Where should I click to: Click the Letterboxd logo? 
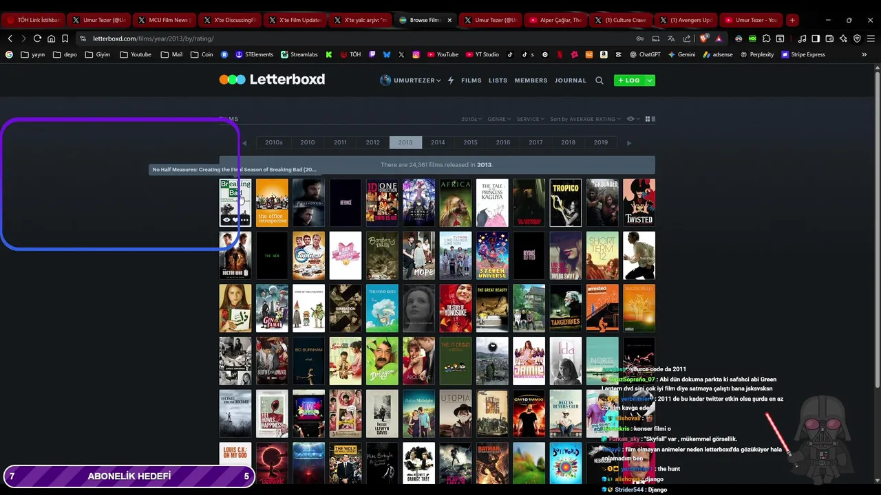pos(272,80)
